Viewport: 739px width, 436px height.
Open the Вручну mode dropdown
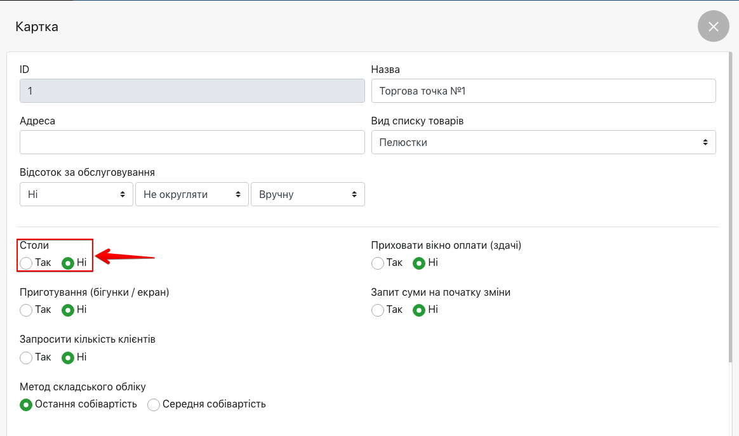click(x=307, y=194)
